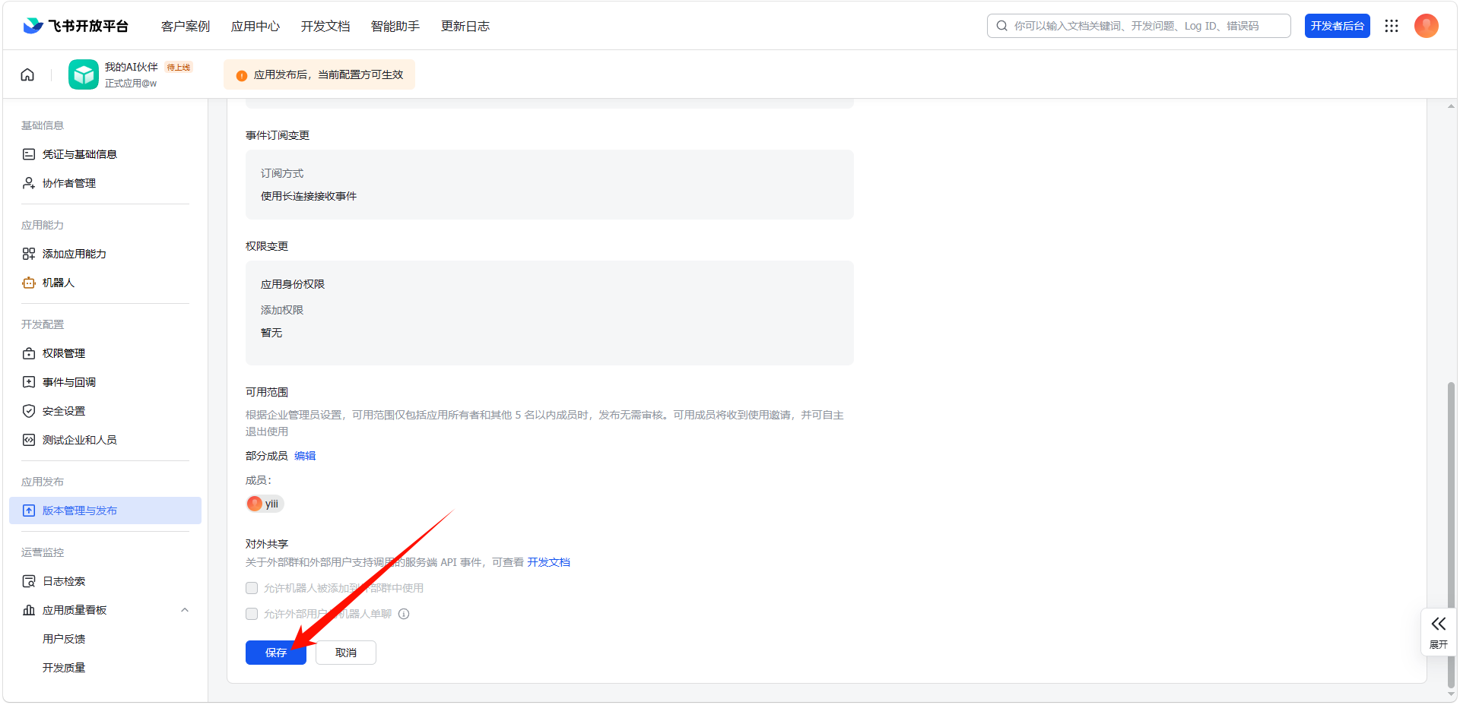
Task: Click the 我的AI伙伴 app name
Action: (x=132, y=67)
